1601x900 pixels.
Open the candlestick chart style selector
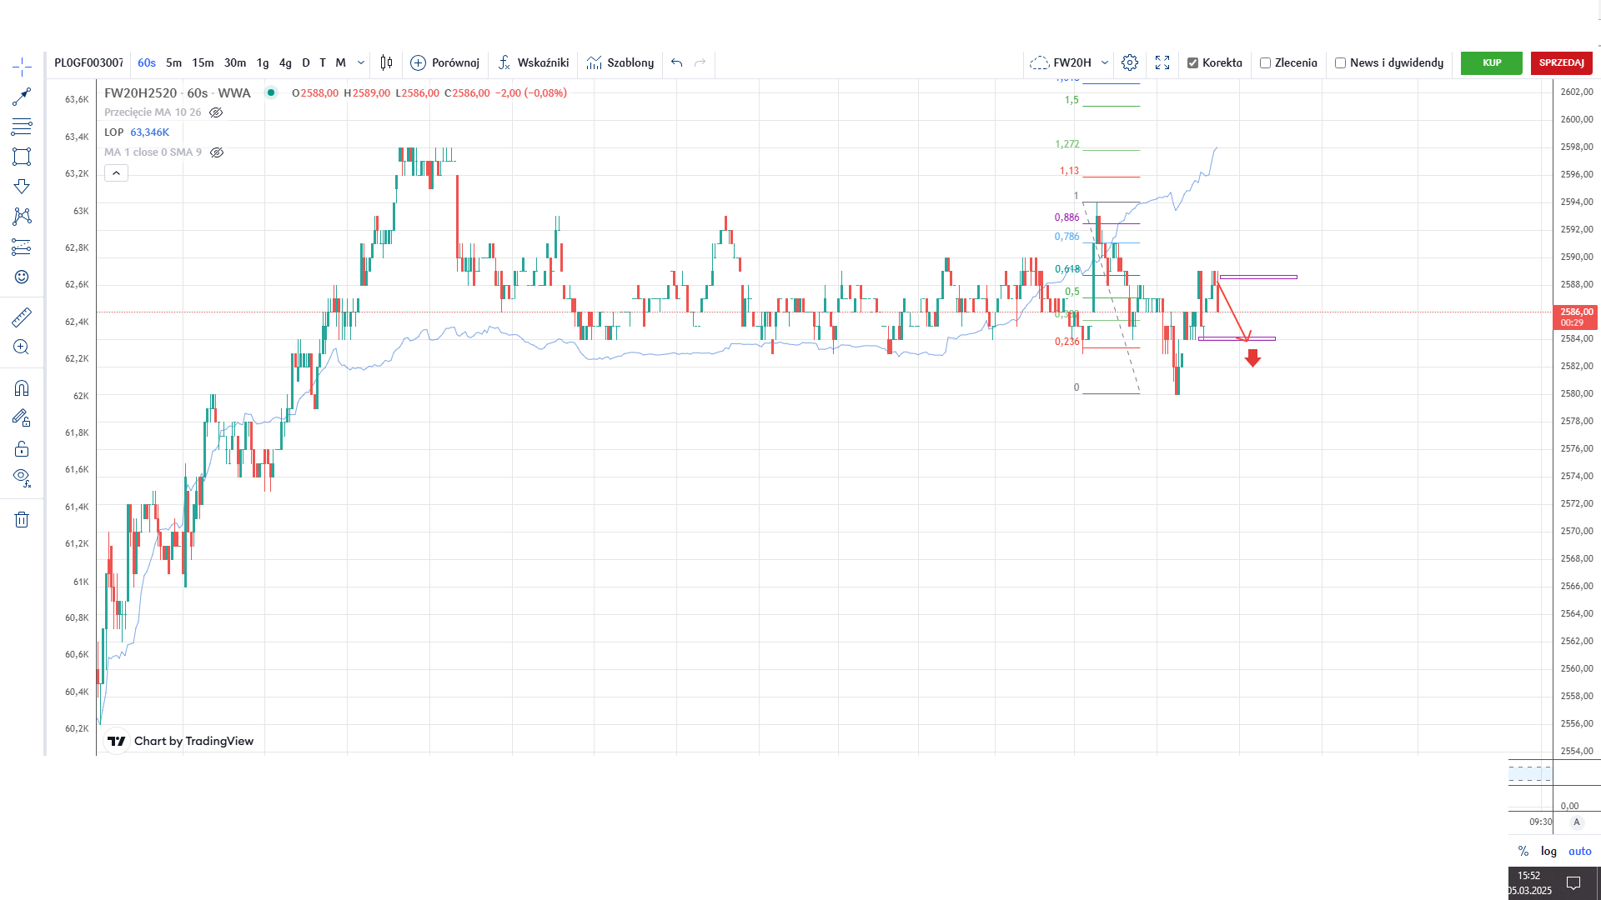click(386, 62)
